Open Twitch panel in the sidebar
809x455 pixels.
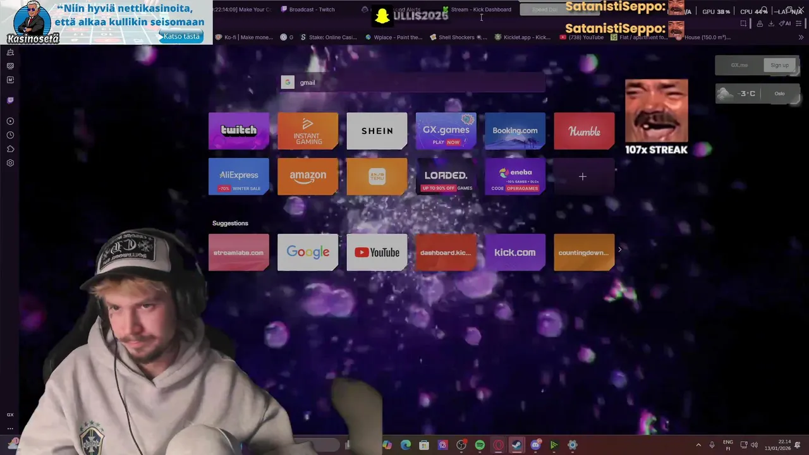pyautogui.click(x=10, y=100)
